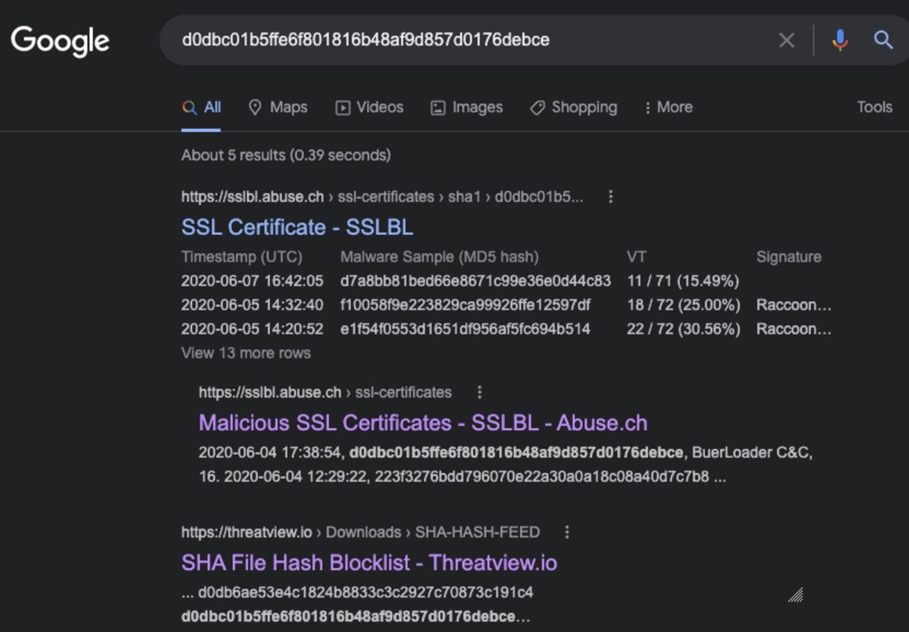
Task: Click into the search query input field
Action: pos(469,40)
